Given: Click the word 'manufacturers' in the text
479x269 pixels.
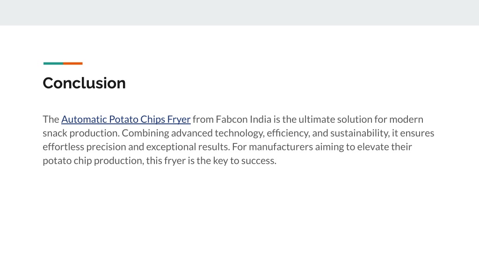Looking at the screenshot, I should pyautogui.click(x=281, y=147).
